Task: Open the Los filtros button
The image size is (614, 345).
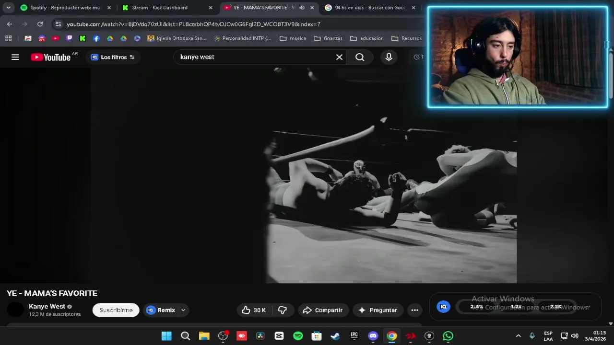Action: (x=113, y=57)
